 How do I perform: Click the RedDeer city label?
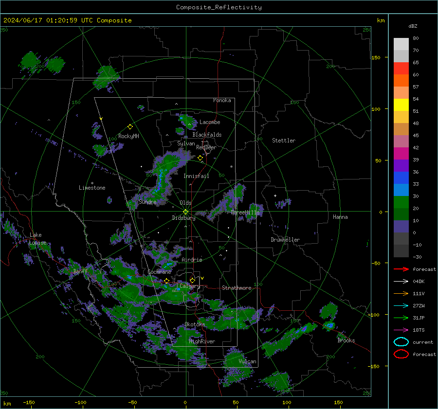[x=206, y=147]
